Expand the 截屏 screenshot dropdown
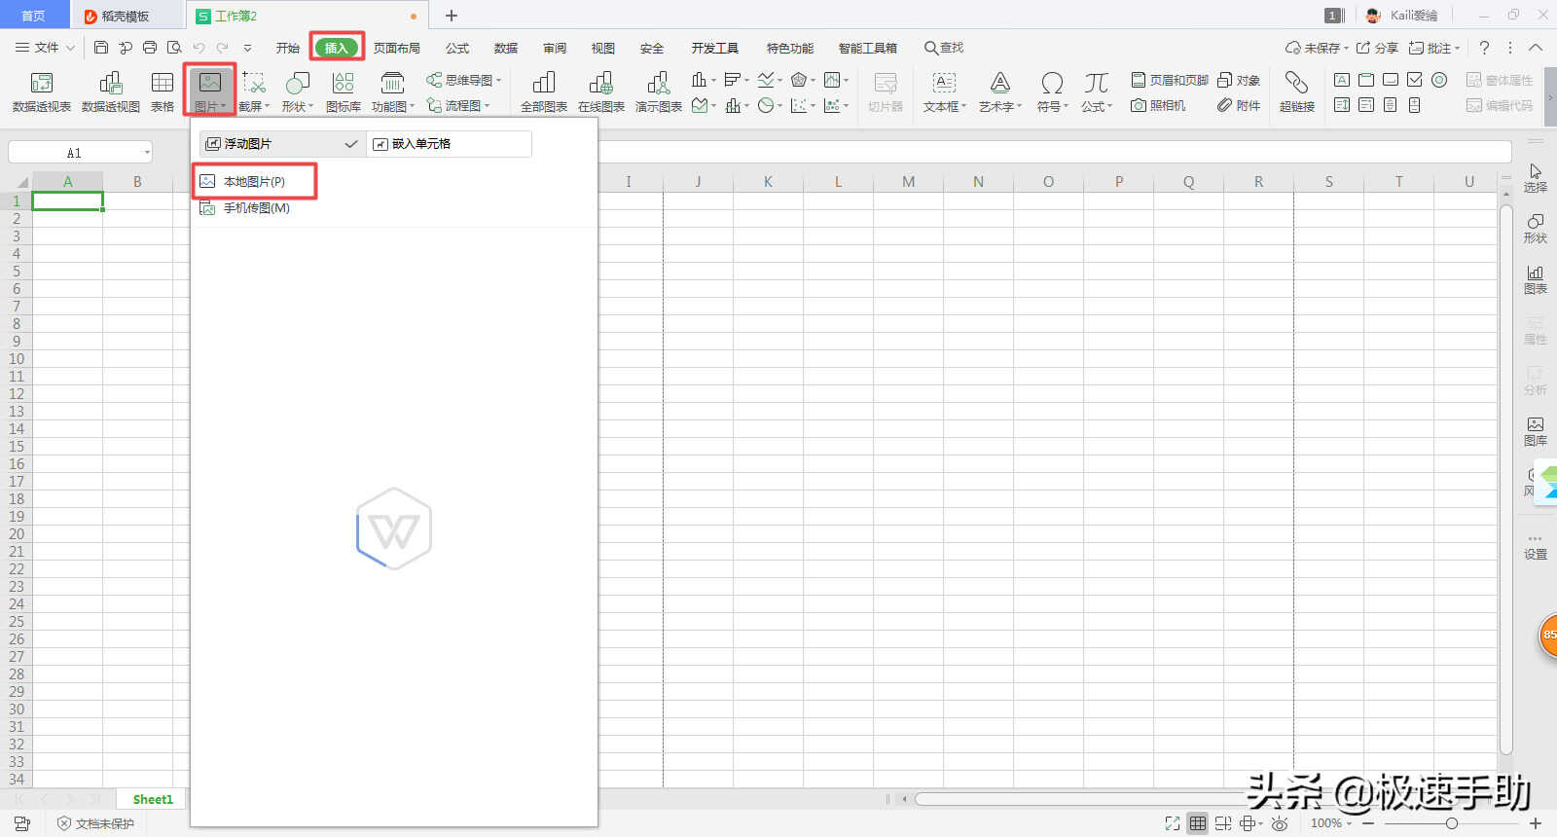This screenshot has width=1557, height=837. click(x=254, y=106)
